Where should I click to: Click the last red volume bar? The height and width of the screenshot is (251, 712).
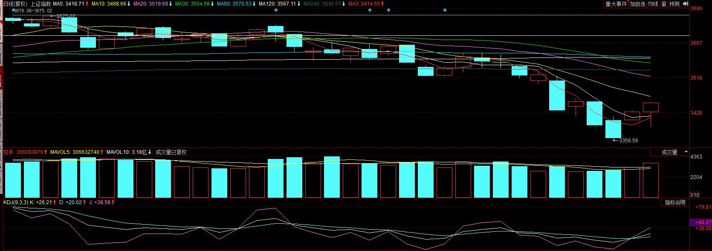(651, 180)
